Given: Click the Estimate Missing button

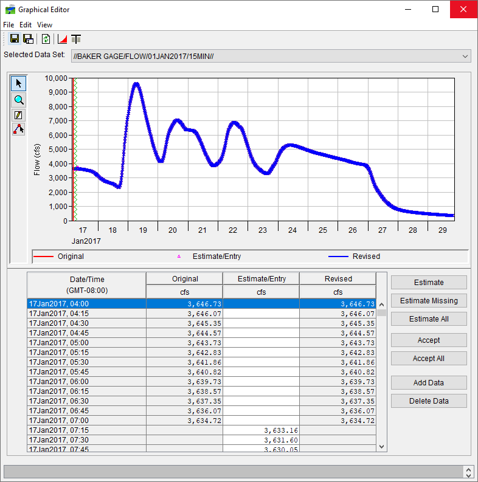Looking at the screenshot, I should click(429, 301).
